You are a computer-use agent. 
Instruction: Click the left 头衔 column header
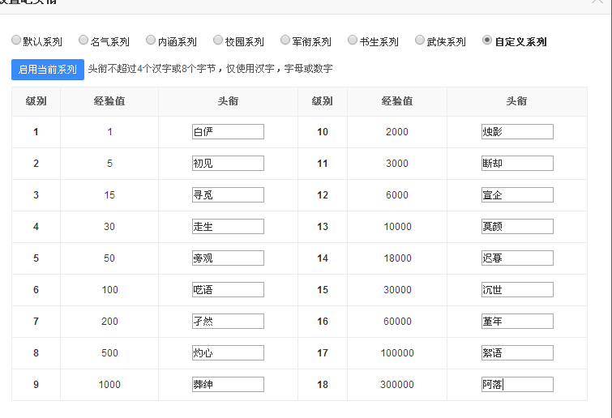tap(228, 101)
